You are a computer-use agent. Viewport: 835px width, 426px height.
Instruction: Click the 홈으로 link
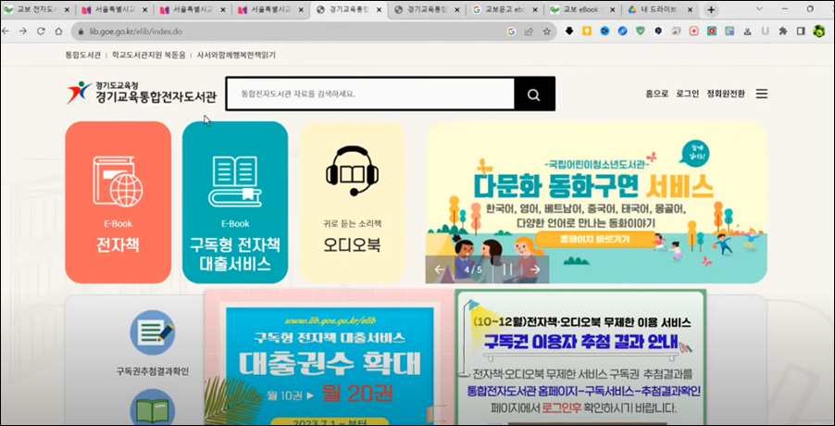coord(656,94)
